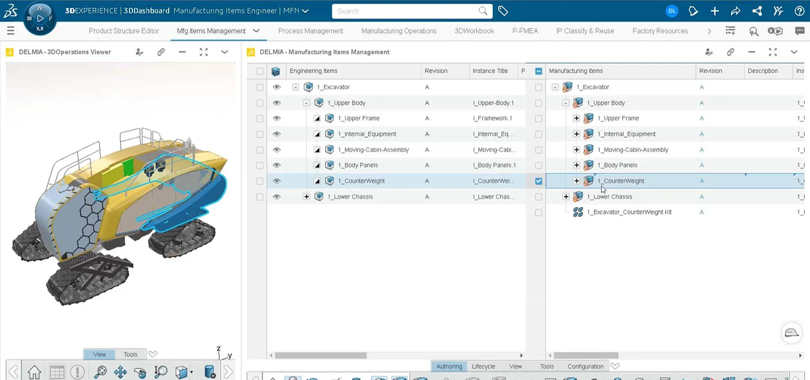The width and height of the screenshot is (810, 380).
Task: Open the tools scissors icon in top bar
Action: (778, 11)
